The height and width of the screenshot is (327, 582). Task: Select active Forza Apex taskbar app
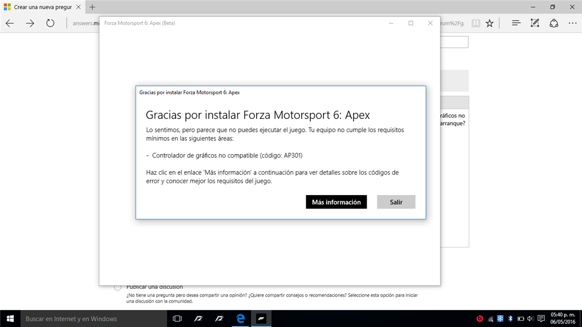click(261, 318)
